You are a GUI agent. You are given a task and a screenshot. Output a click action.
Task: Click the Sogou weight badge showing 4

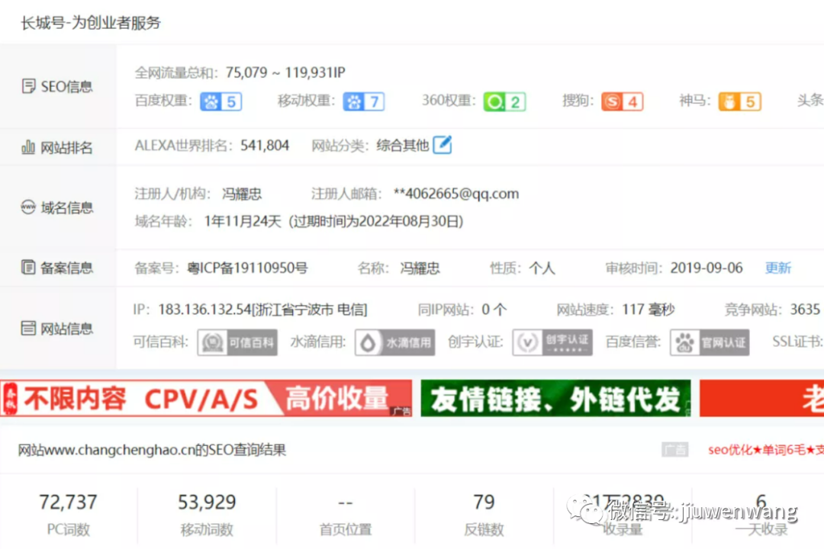click(x=623, y=101)
